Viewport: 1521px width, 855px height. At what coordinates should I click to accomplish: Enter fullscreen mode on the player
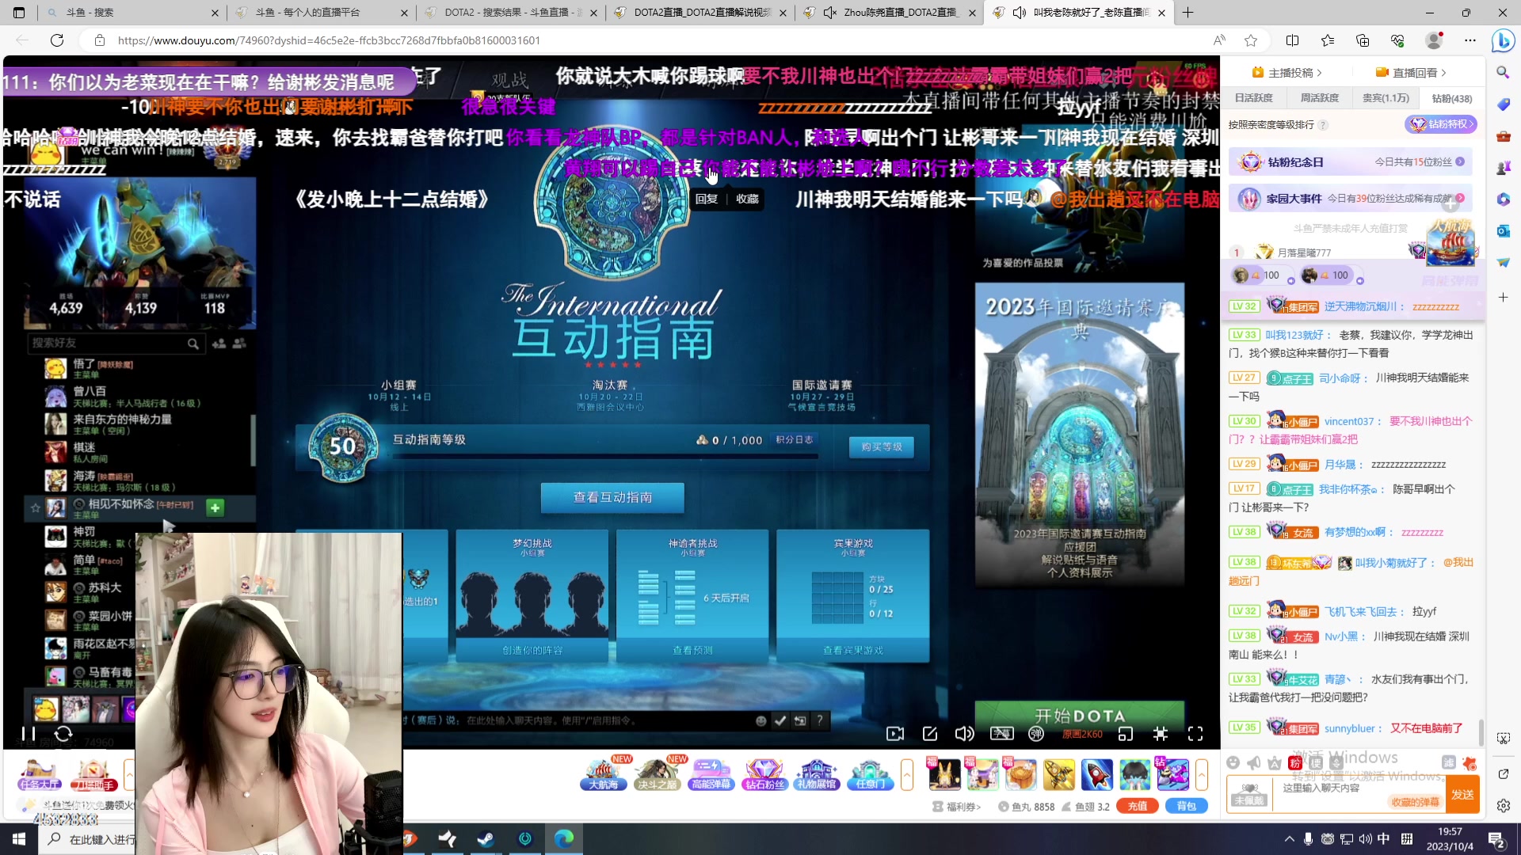(x=1195, y=734)
